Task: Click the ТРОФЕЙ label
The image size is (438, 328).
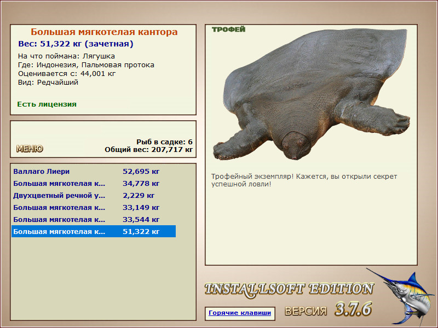Action: pyautogui.click(x=228, y=30)
